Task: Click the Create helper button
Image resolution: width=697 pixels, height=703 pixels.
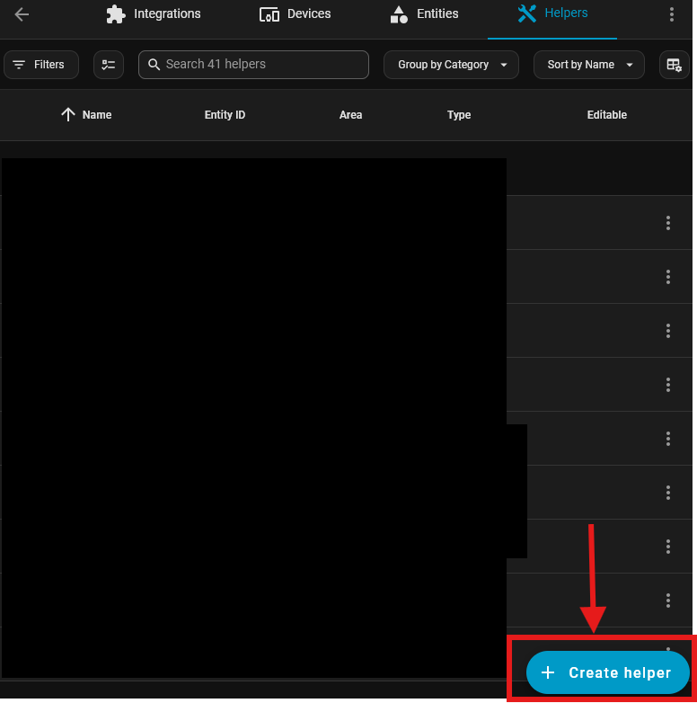Action: point(607,672)
